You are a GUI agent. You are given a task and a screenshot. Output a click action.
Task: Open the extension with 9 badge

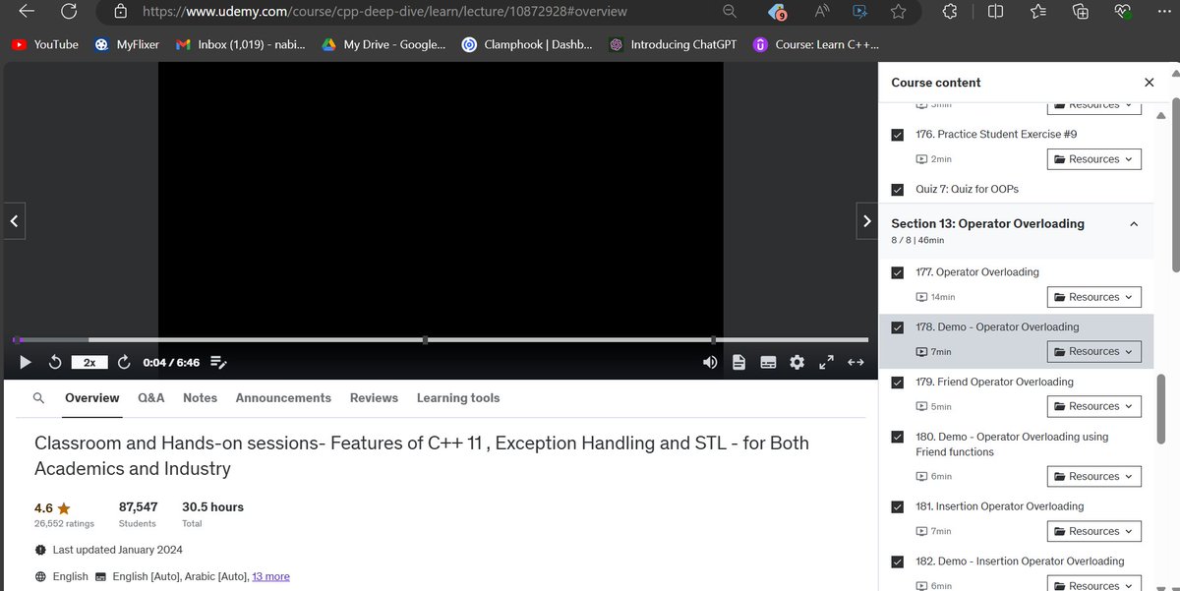click(x=777, y=12)
